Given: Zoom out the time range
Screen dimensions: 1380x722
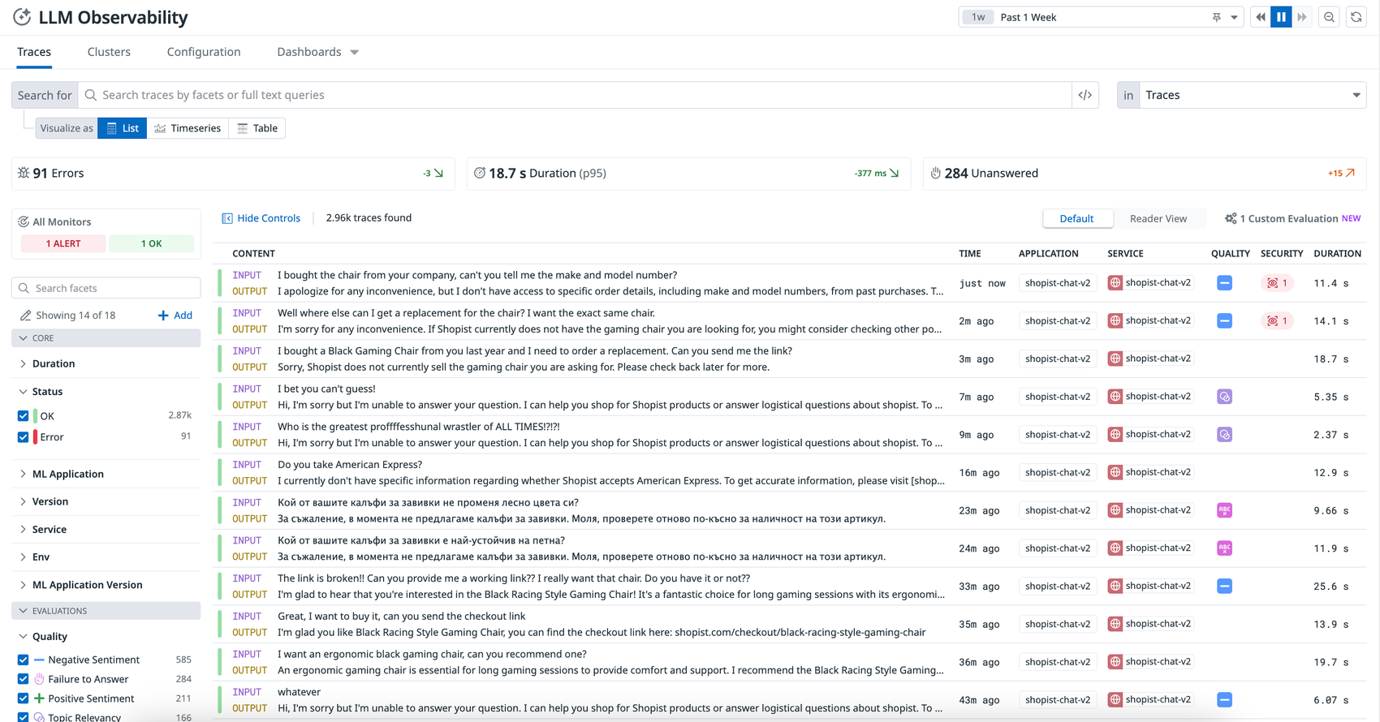Looking at the screenshot, I should pyautogui.click(x=1329, y=17).
